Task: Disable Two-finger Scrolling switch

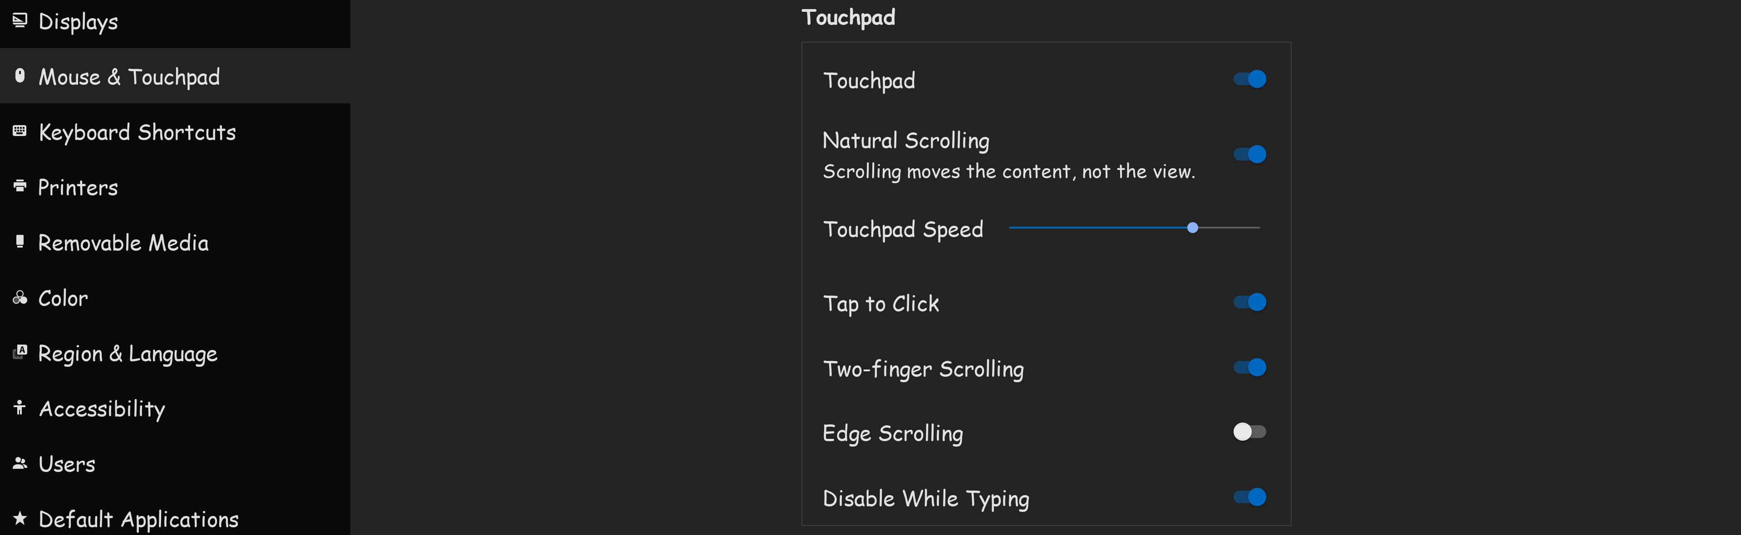Action: tap(1249, 368)
